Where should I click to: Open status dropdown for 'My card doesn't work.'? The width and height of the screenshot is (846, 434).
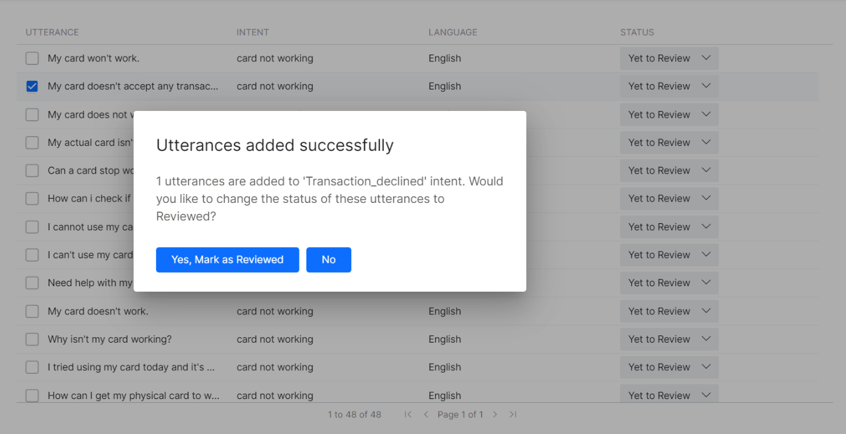pos(669,311)
